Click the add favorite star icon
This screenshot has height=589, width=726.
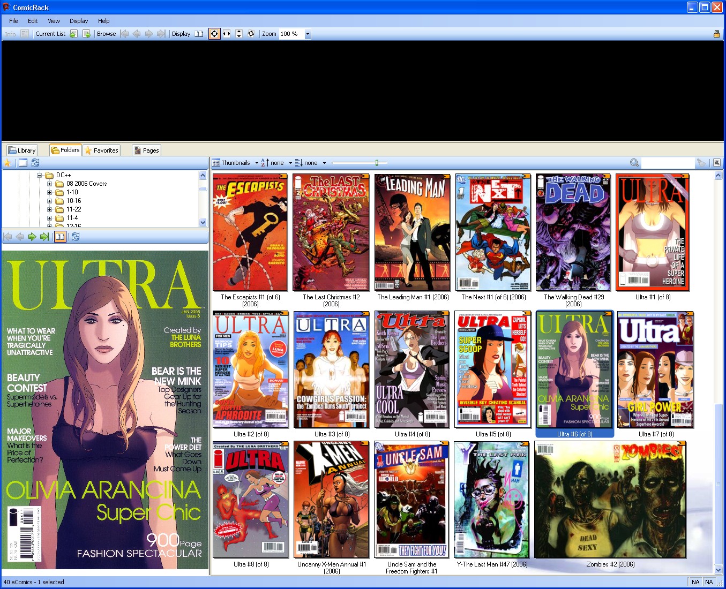click(x=8, y=163)
